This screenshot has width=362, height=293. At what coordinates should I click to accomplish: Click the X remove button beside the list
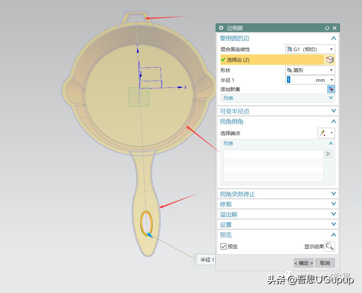pos(328,154)
